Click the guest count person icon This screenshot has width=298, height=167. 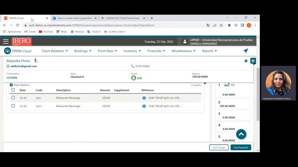35,61
